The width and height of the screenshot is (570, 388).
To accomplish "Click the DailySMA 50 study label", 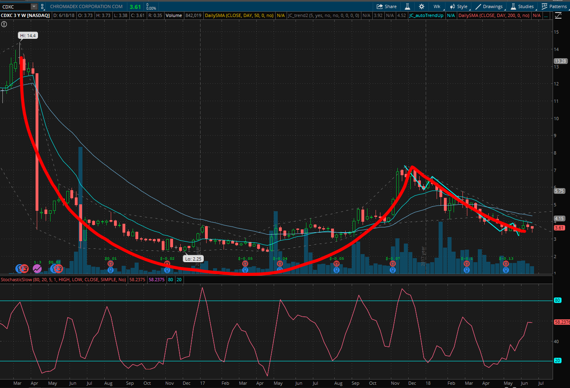I will [239, 15].
